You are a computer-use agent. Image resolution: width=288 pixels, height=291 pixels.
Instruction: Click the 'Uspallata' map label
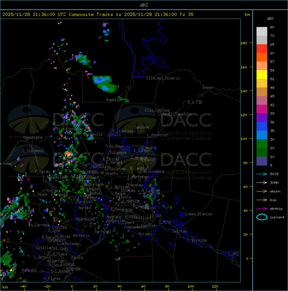(33, 138)
